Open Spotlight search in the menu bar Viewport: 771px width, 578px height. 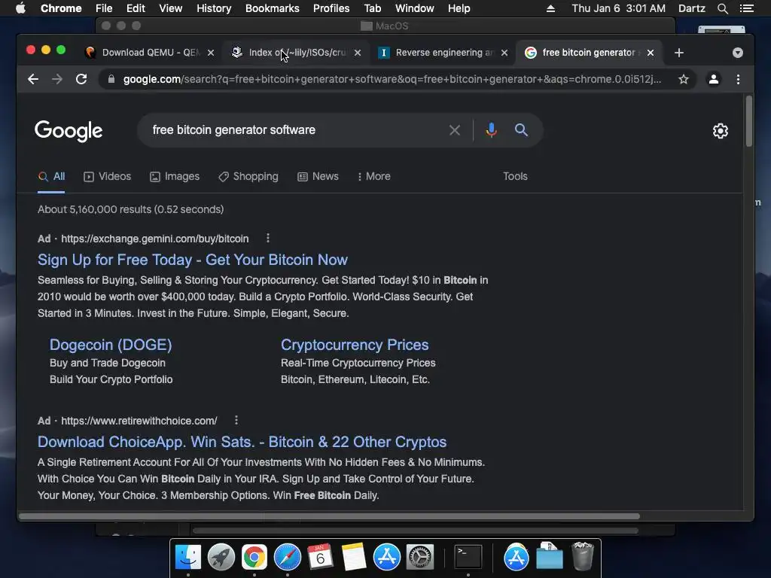(x=722, y=8)
